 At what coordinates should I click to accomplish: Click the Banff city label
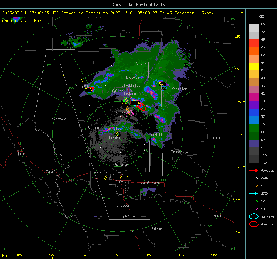click(x=51, y=172)
